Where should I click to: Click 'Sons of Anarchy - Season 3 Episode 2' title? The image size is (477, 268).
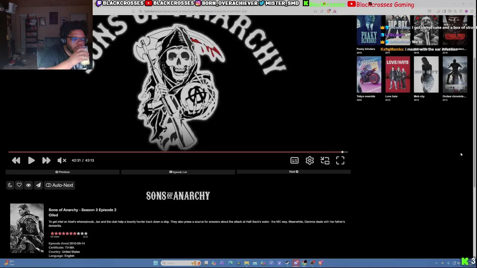[x=82, y=210]
